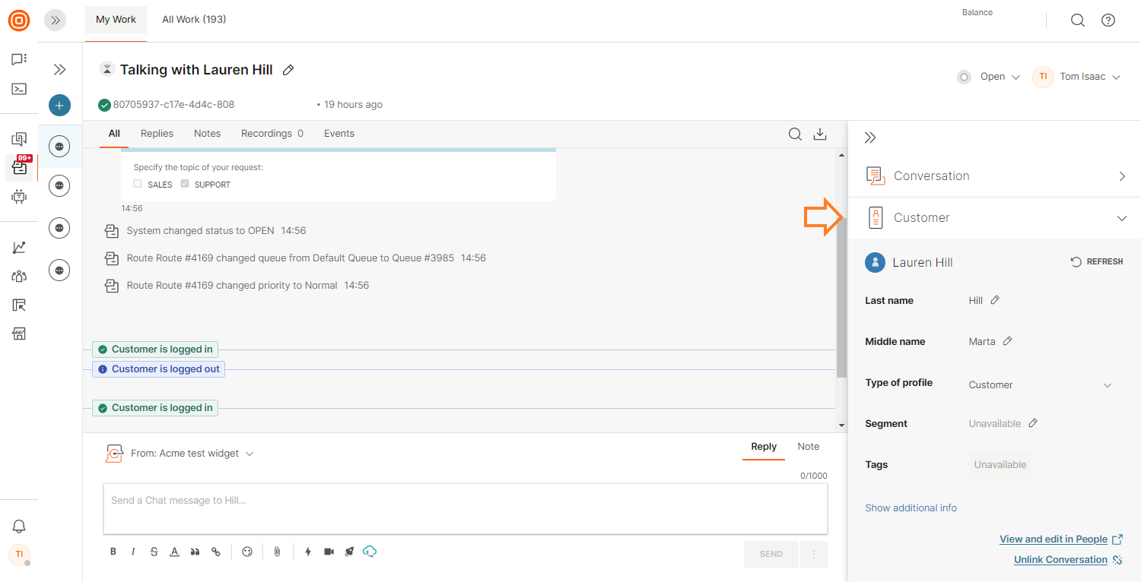Edit the conversation title pencil icon

[288, 70]
